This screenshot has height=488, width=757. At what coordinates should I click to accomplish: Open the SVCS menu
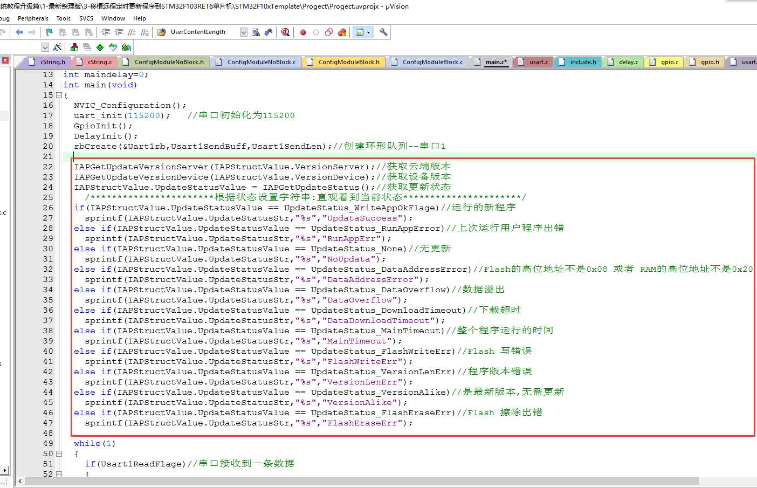click(86, 18)
